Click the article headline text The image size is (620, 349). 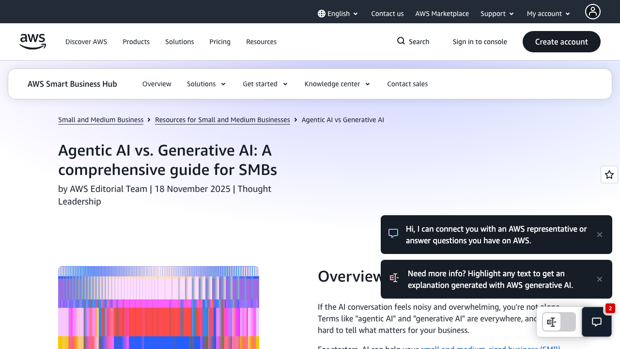[168, 160]
